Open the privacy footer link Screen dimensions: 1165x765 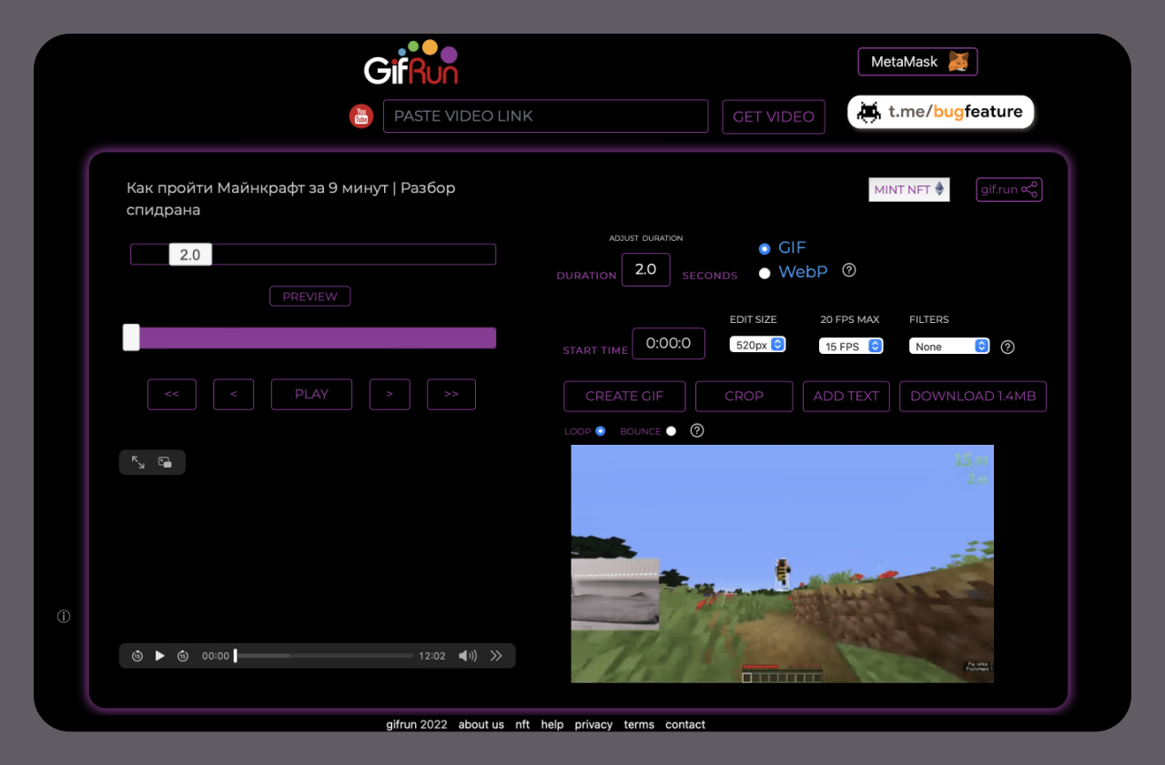click(x=593, y=725)
